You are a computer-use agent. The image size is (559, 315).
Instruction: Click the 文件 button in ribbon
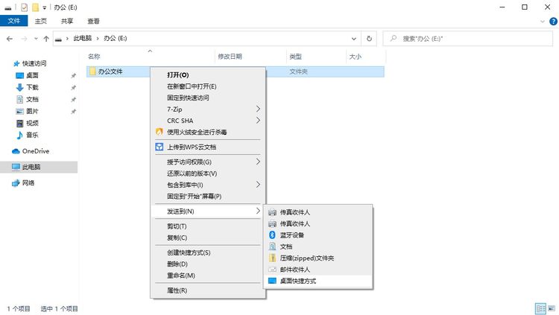pos(13,22)
